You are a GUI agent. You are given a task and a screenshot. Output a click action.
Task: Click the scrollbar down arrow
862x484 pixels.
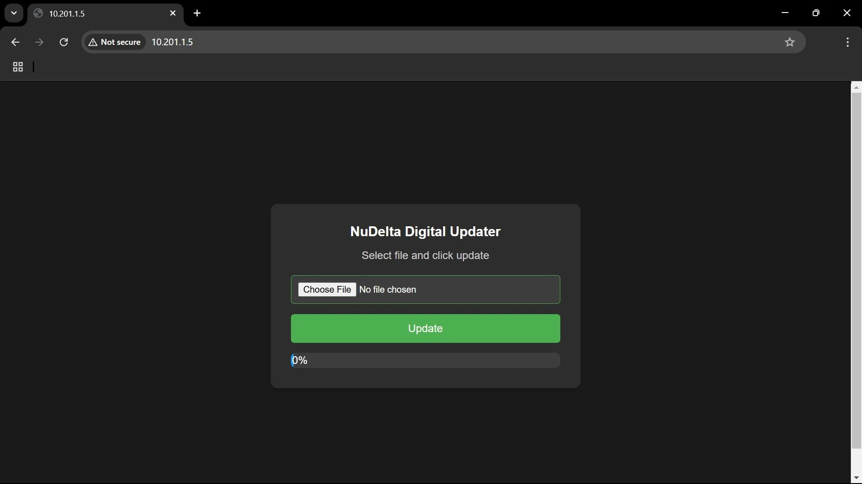tap(856, 478)
